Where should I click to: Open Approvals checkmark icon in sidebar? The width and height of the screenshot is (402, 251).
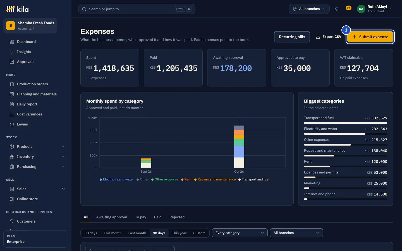(x=12, y=62)
